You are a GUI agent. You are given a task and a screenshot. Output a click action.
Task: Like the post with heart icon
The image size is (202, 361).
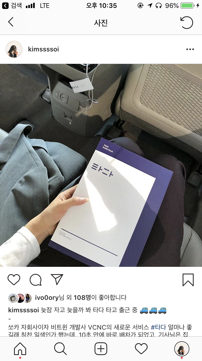14,280
